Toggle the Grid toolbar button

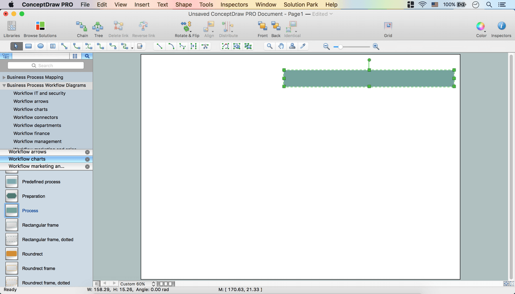pyautogui.click(x=388, y=29)
